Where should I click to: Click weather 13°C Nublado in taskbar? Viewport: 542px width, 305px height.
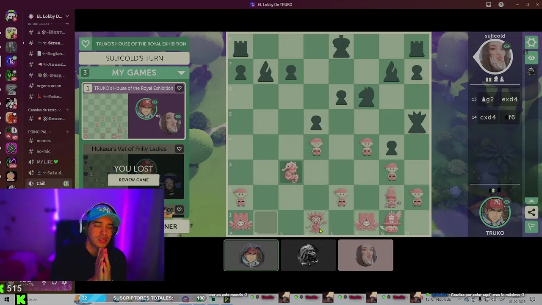[x=438, y=299]
